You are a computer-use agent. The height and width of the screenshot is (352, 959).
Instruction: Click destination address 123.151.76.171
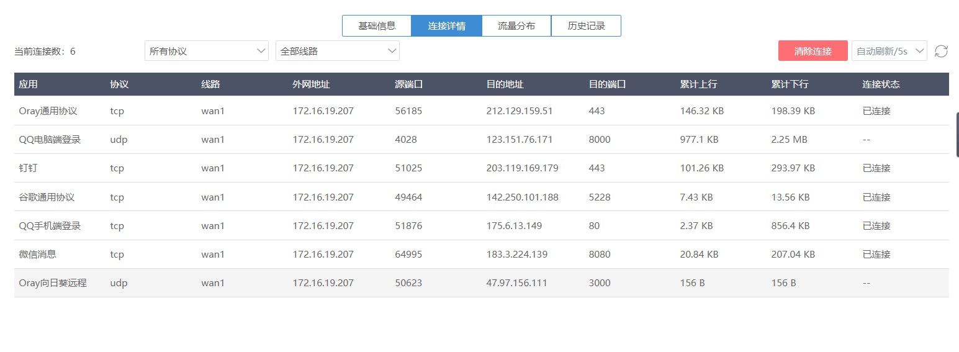(x=520, y=140)
